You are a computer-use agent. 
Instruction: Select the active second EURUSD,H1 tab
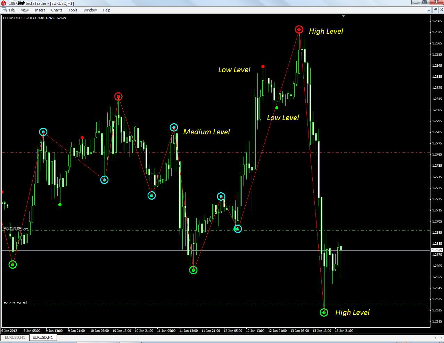[x=43, y=337]
